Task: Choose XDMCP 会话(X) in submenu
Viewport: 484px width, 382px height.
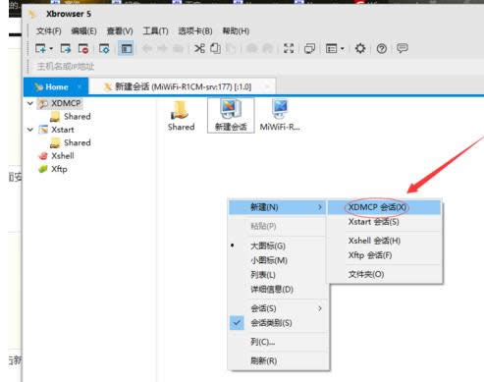Action: point(385,207)
